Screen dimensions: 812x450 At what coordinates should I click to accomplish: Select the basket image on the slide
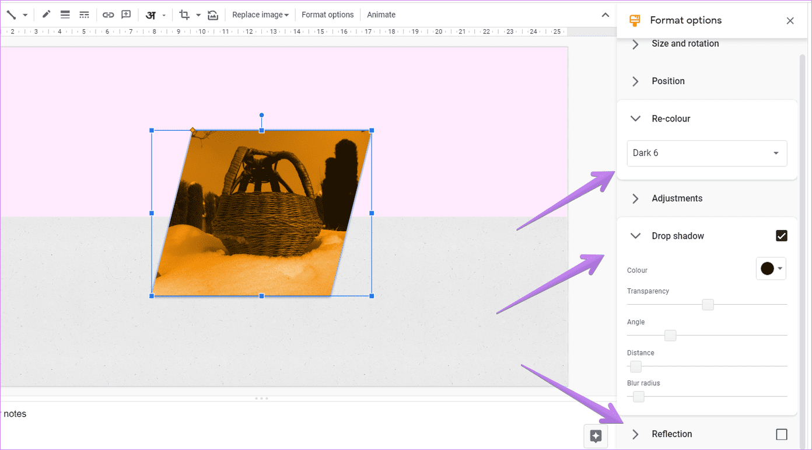[261, 213]
